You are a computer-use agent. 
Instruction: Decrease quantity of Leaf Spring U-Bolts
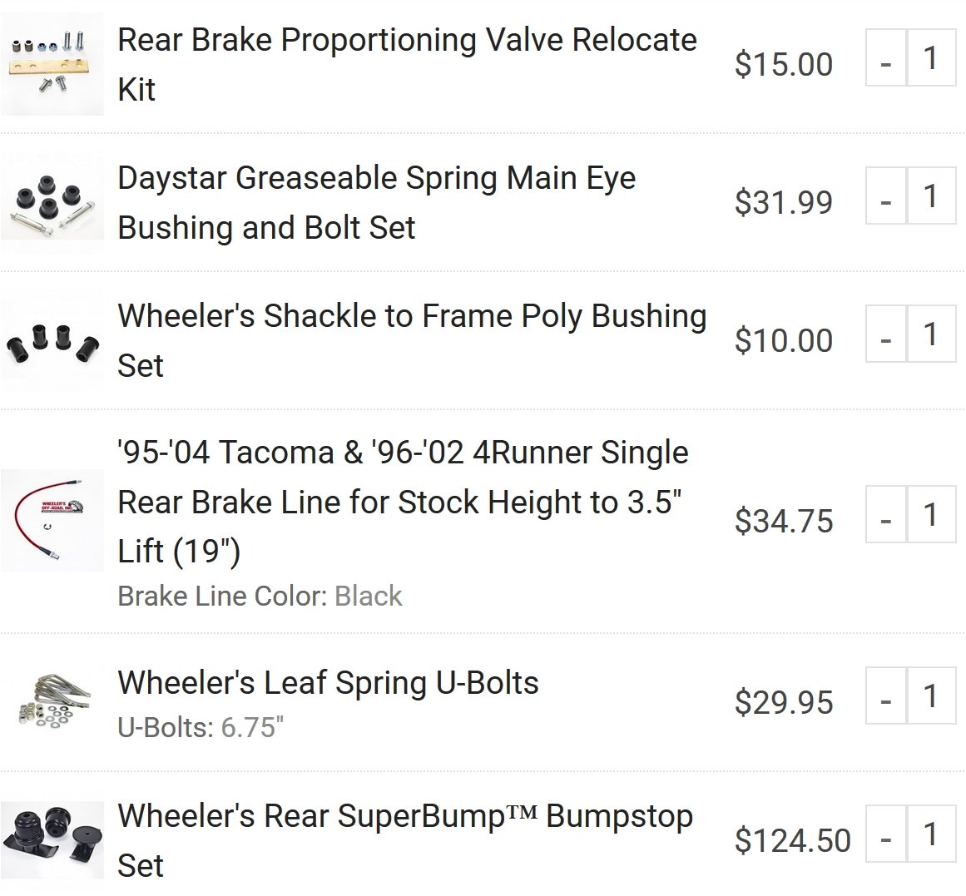pyautogui.click(x=886, y=696)
